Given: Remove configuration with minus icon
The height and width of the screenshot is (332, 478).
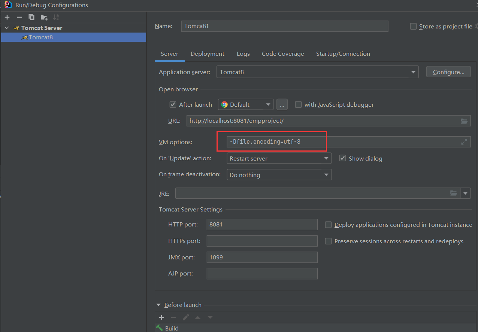Looking at the screenshot, I should (x=19, y=17).
